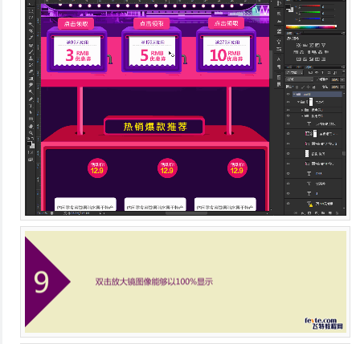The image size is (356, 344).
Task: Toggle lock all padlock
Action: pos(313,87)
